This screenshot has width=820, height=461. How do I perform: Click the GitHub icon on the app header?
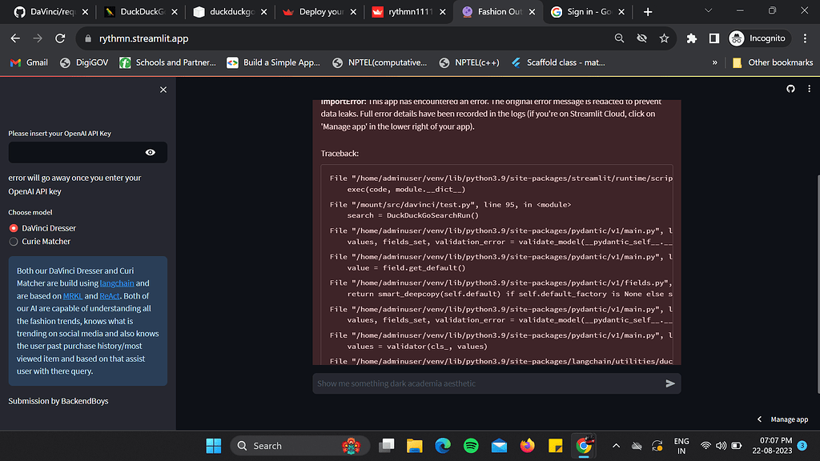click(790, 89)
